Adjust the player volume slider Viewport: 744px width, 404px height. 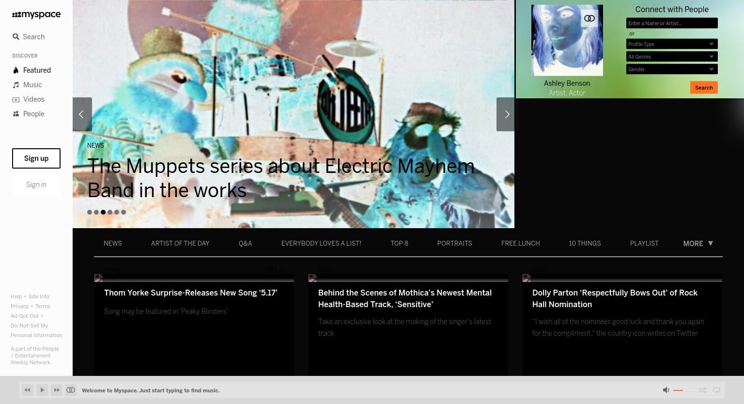coord(682,390)
